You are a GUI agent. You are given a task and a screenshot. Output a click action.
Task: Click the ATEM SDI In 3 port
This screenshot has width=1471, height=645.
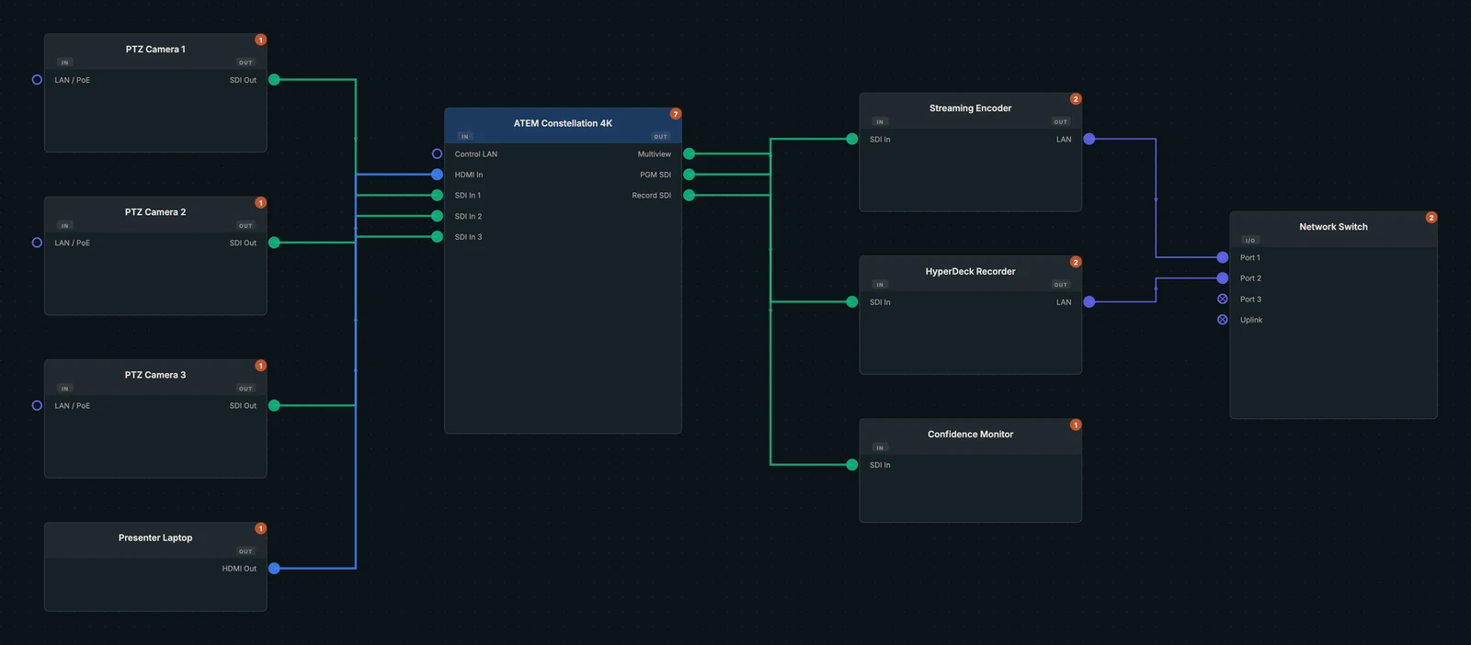pyautogui.click(x=437, y=237)
